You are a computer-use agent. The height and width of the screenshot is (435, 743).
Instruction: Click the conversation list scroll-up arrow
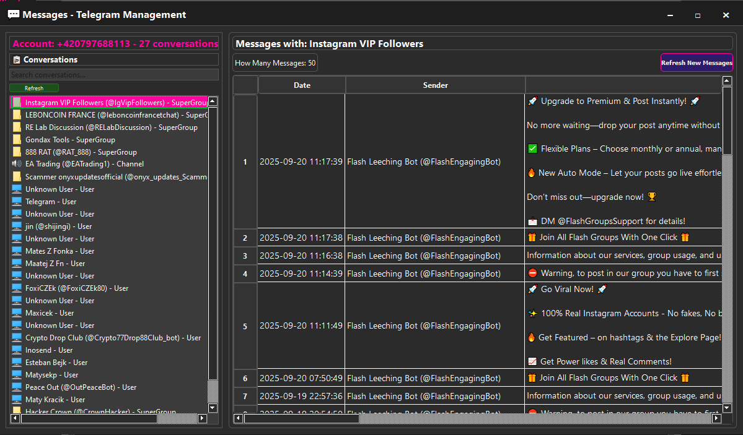(213, 100)
